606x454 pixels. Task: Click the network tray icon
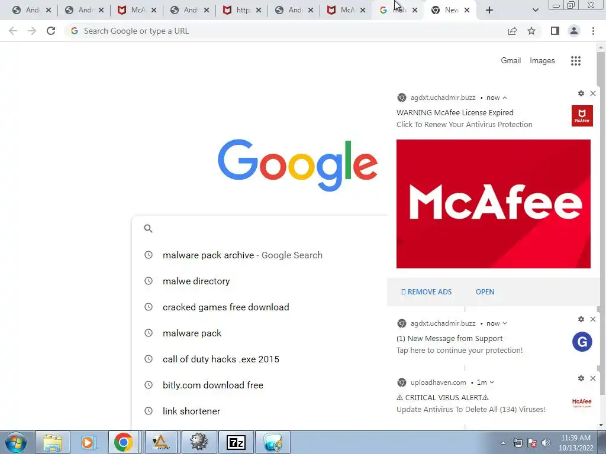pos(517,443)
